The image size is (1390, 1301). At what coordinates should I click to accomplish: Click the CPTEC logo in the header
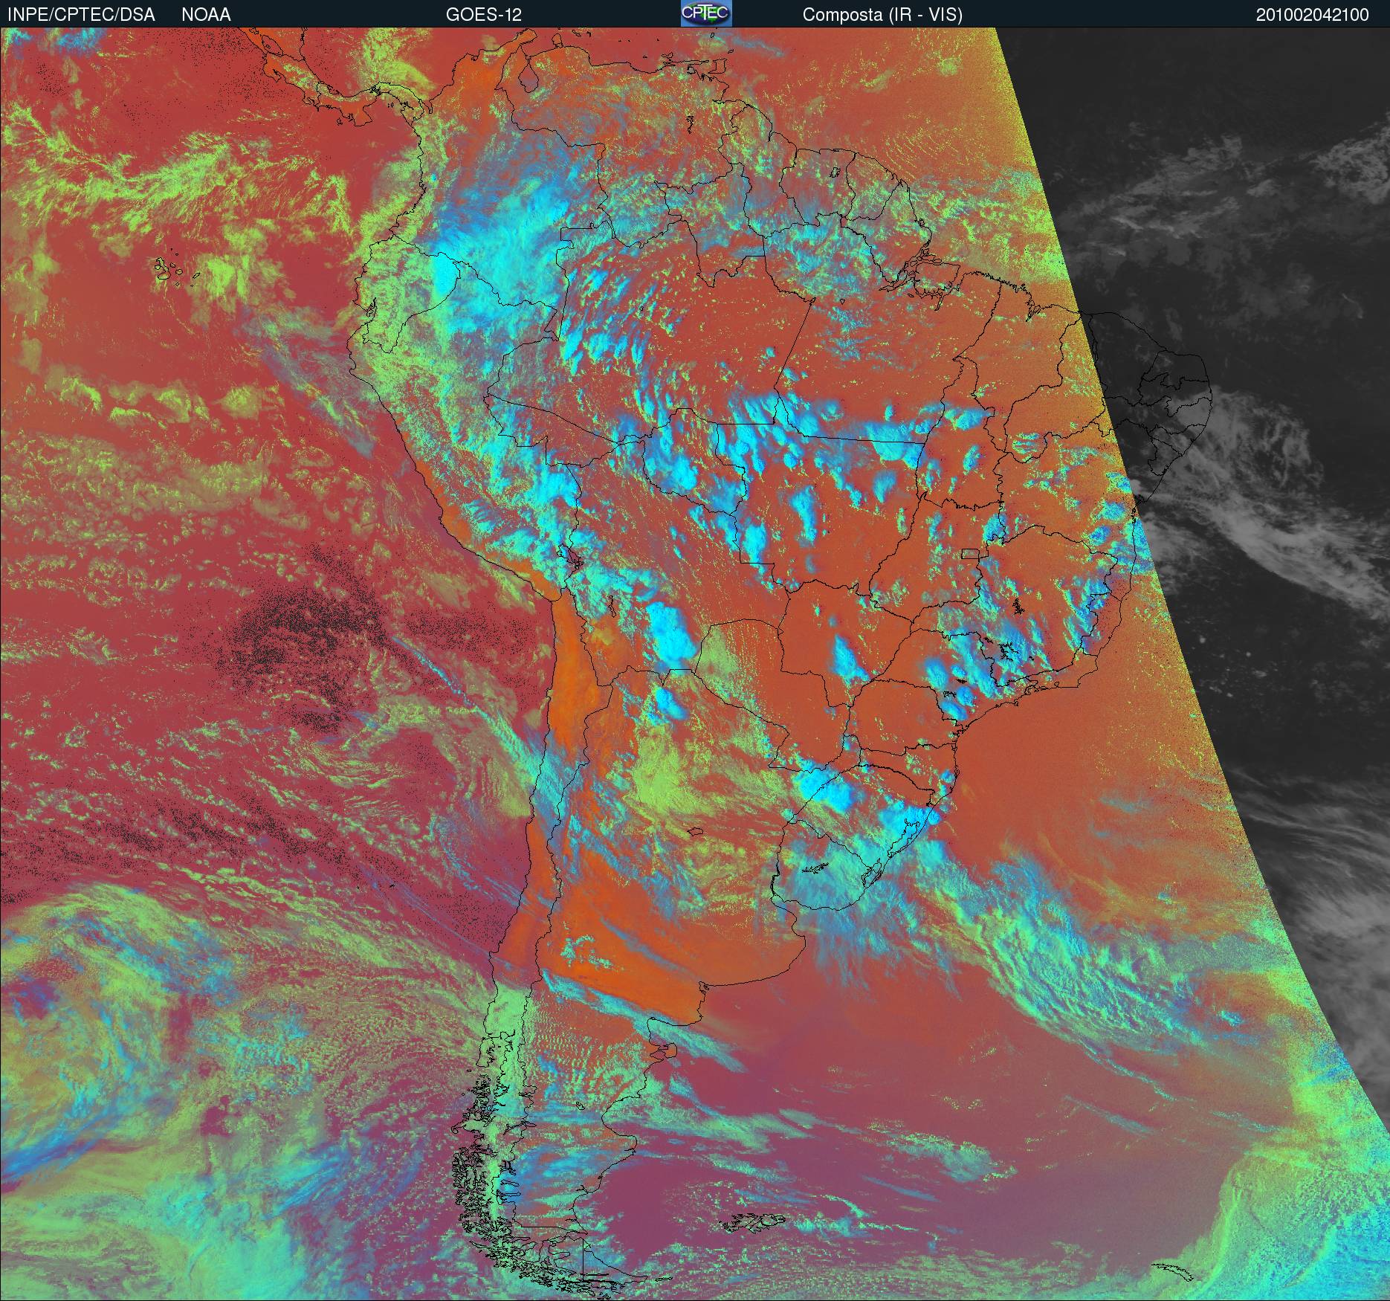706,13
